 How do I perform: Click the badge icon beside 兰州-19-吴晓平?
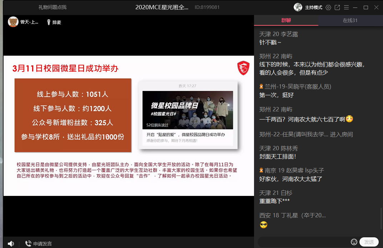(261, 86)
